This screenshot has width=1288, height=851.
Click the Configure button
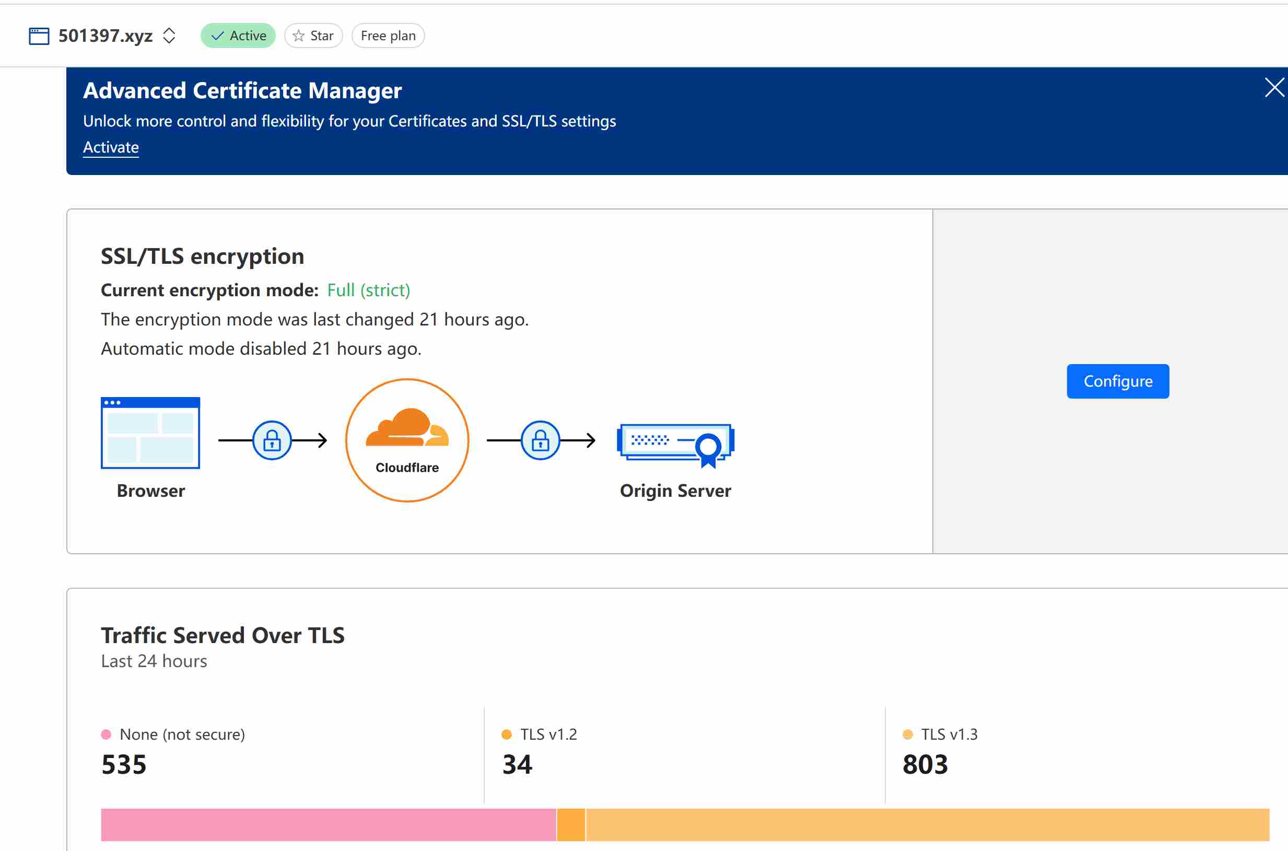click(1118, 381)
